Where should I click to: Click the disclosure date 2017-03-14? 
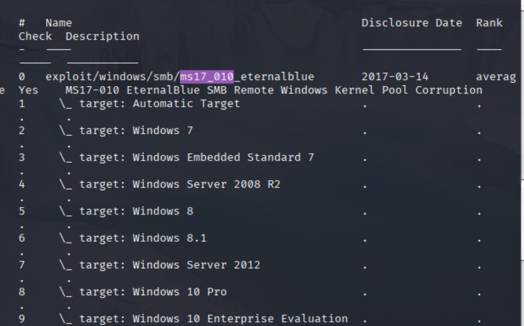[x=395, y=77]
